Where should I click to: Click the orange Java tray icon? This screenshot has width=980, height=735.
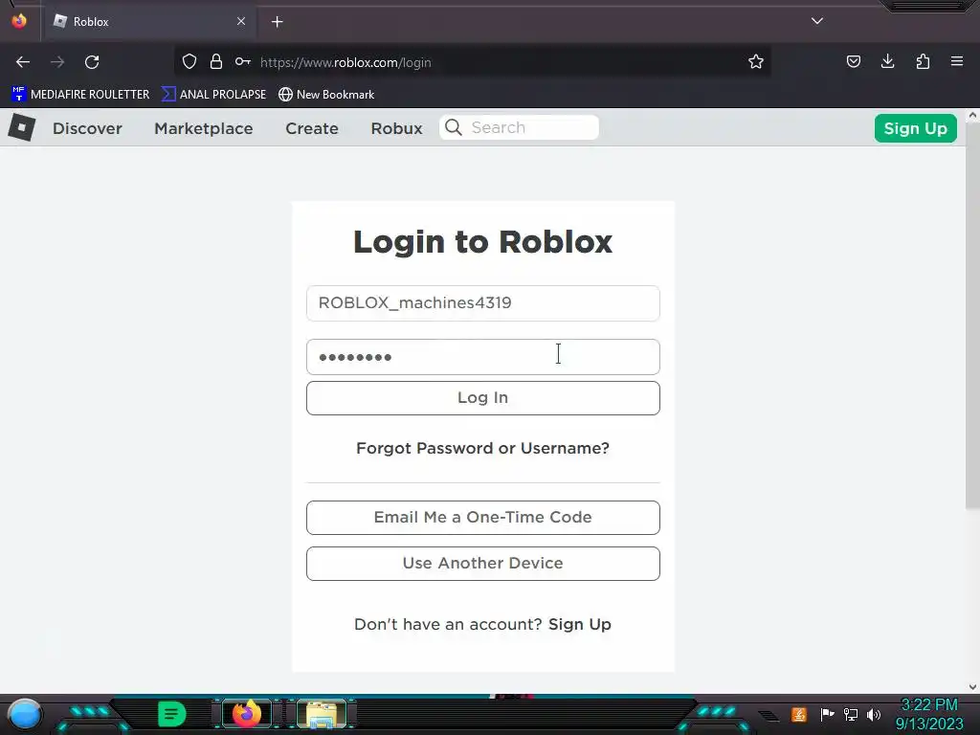799,714
